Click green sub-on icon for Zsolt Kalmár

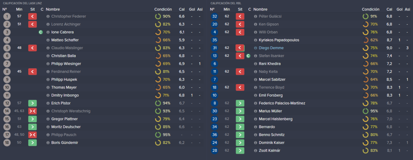tap(240, 150)
